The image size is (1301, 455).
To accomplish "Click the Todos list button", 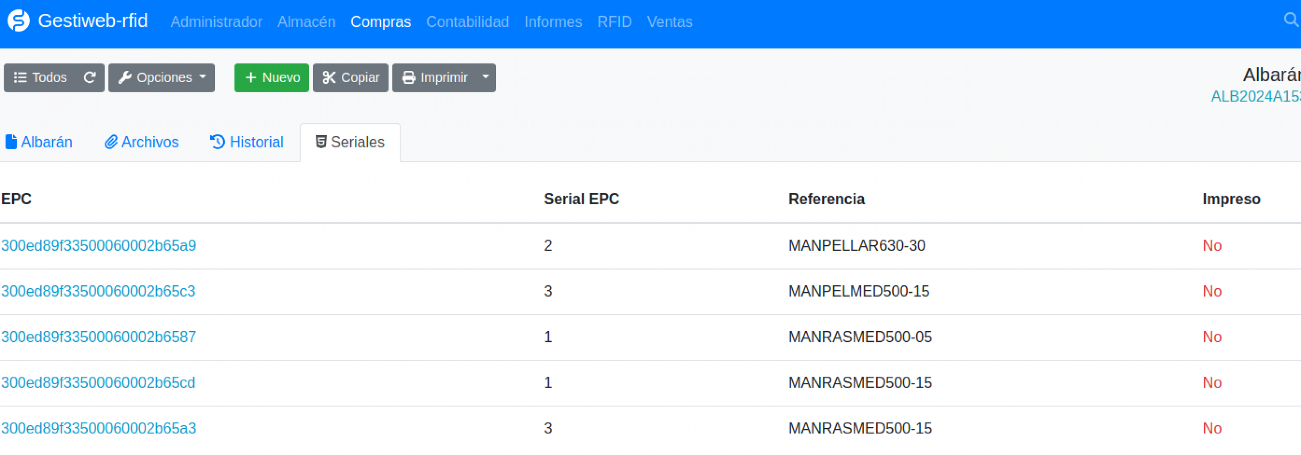I will click(x=40, y=78).
